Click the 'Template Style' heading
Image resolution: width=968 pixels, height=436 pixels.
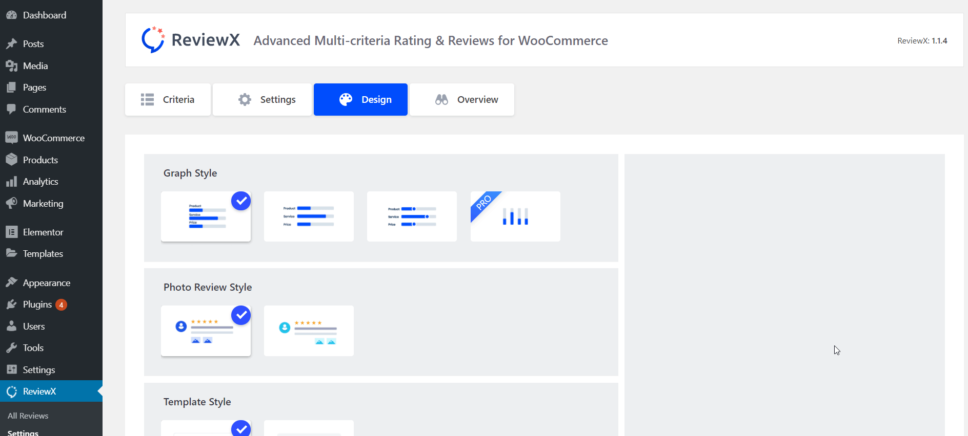[x=197, y=402]
